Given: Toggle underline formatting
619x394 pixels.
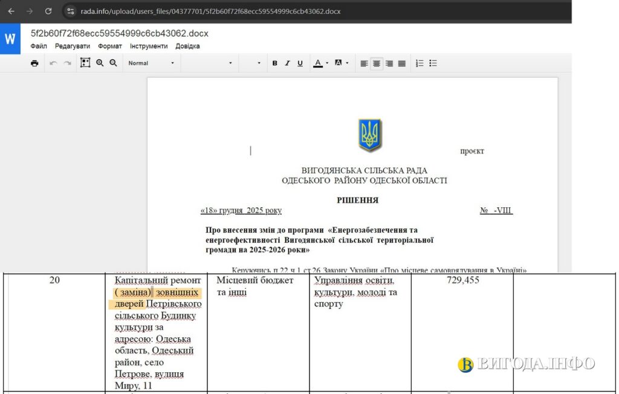Looking at the screenshot, I should pyautogui.click(x=300, y=63).
